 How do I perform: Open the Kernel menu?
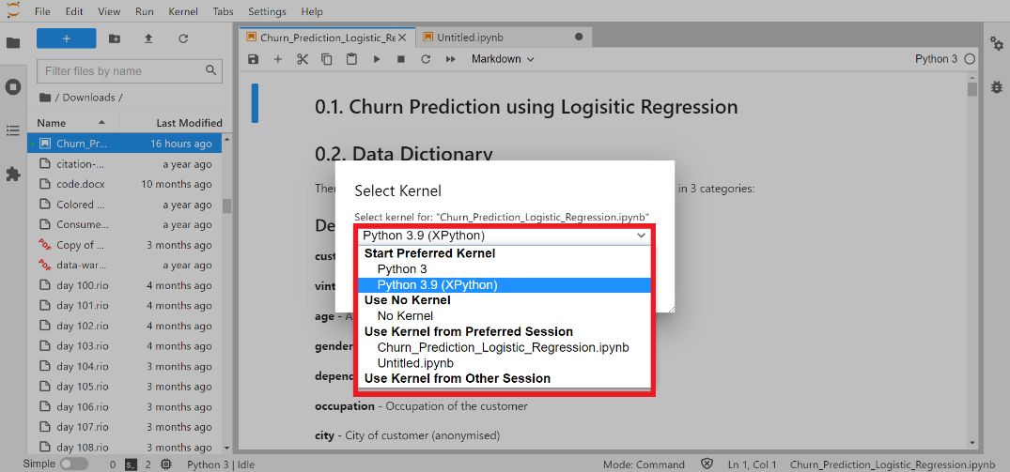click(183, 11)
